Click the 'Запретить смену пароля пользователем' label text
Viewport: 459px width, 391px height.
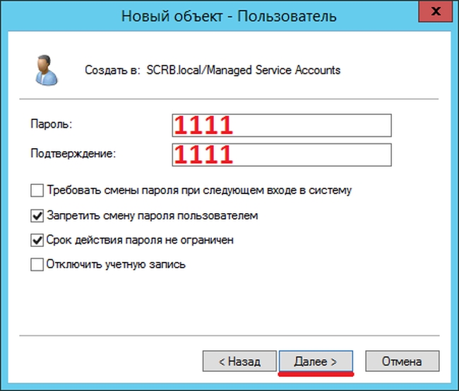coord(153,215)
